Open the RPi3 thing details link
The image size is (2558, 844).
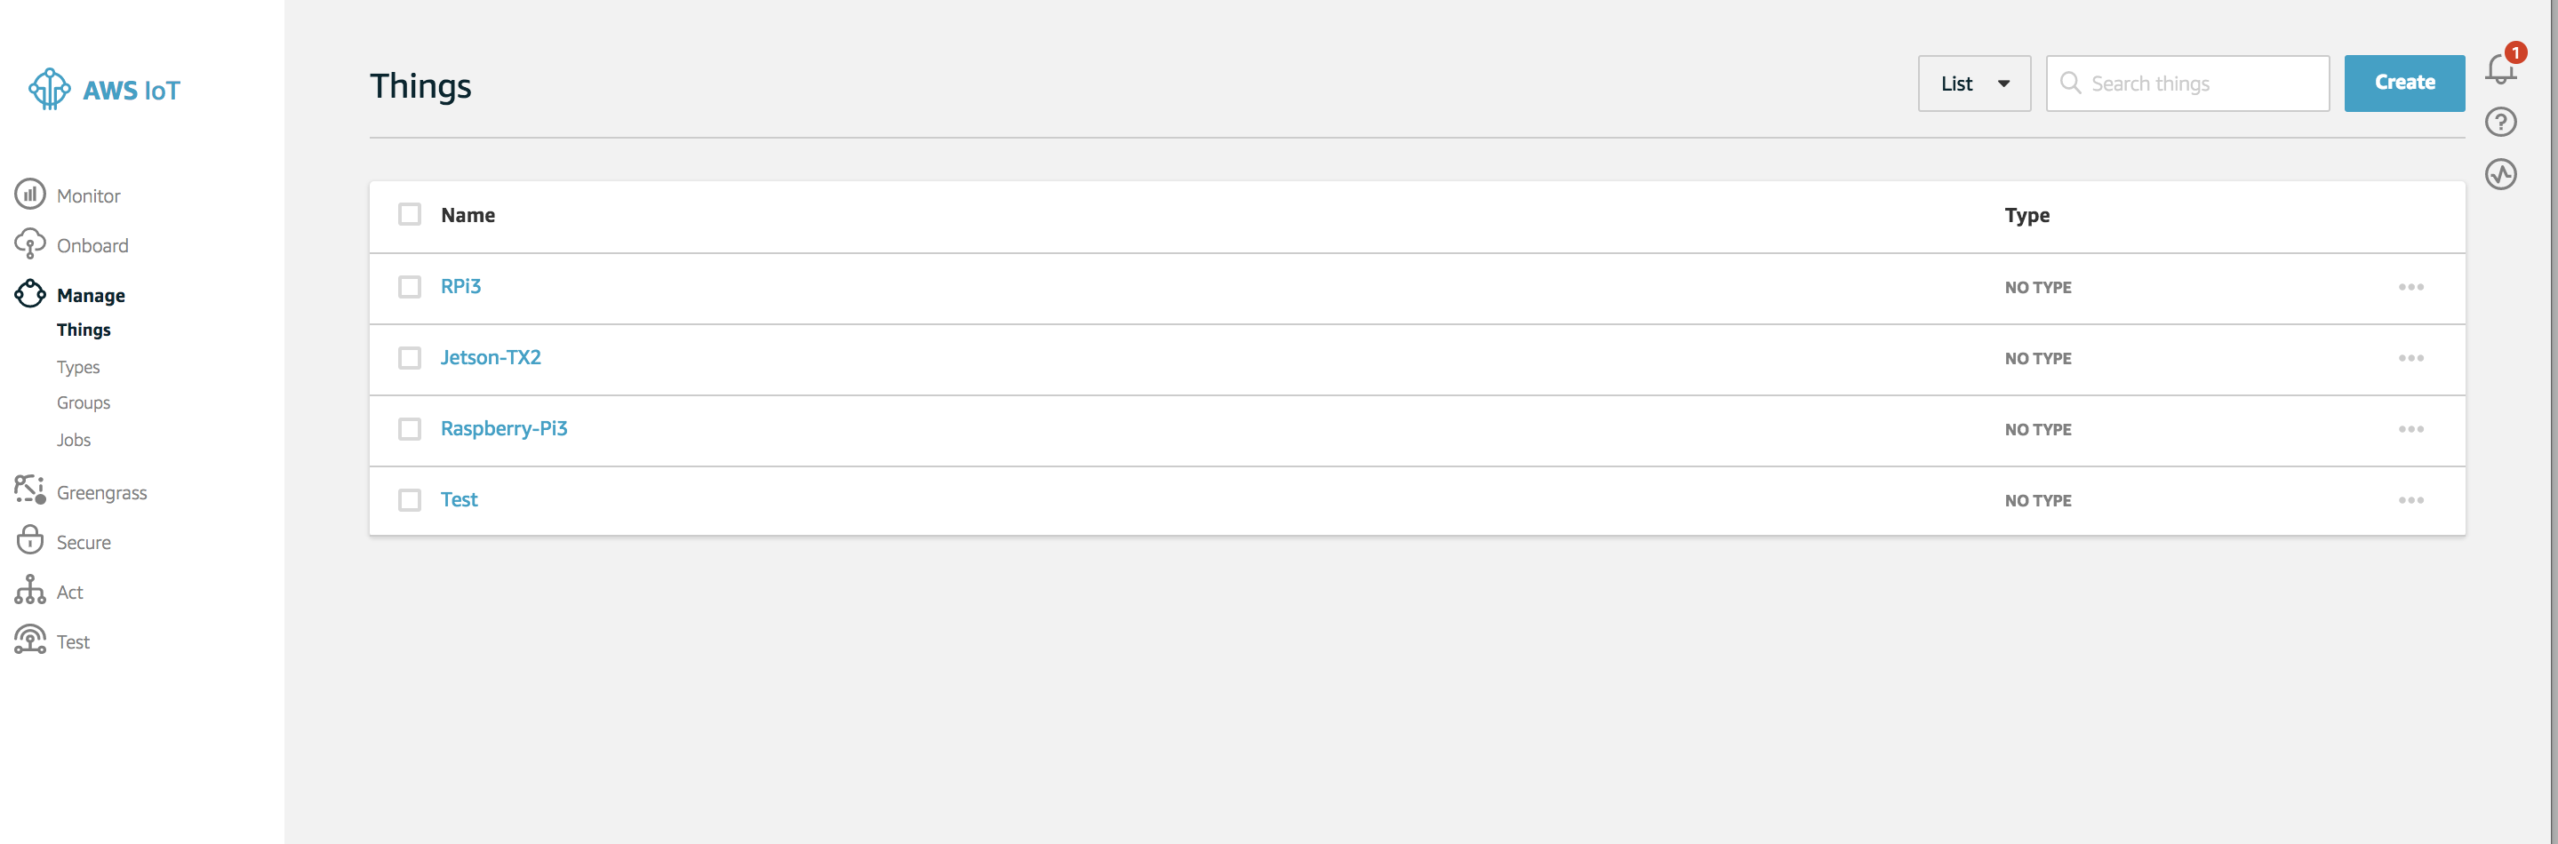click(460, 286)
